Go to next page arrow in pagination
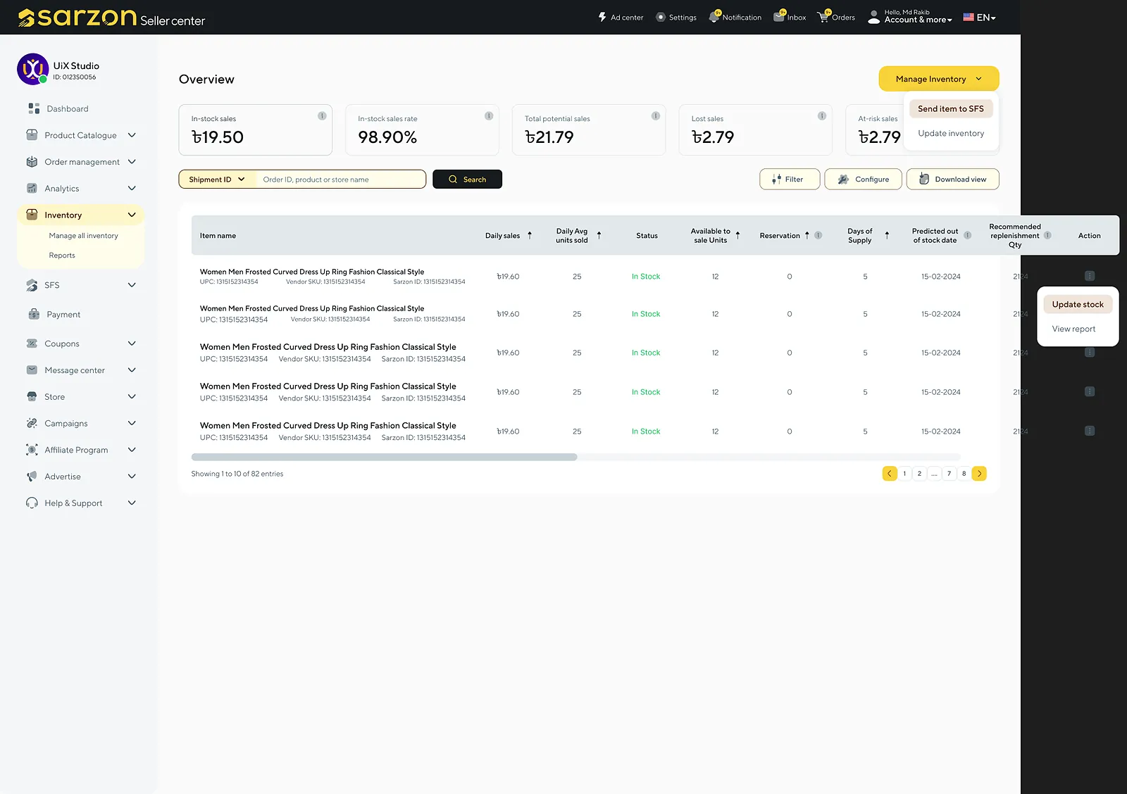The image size is (1127, 794). point(979,474)
